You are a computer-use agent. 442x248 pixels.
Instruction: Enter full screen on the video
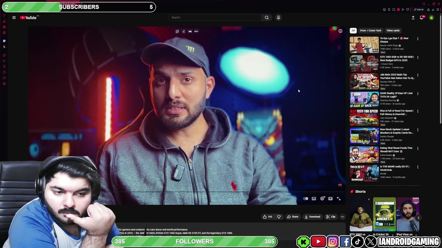(339, 199)
